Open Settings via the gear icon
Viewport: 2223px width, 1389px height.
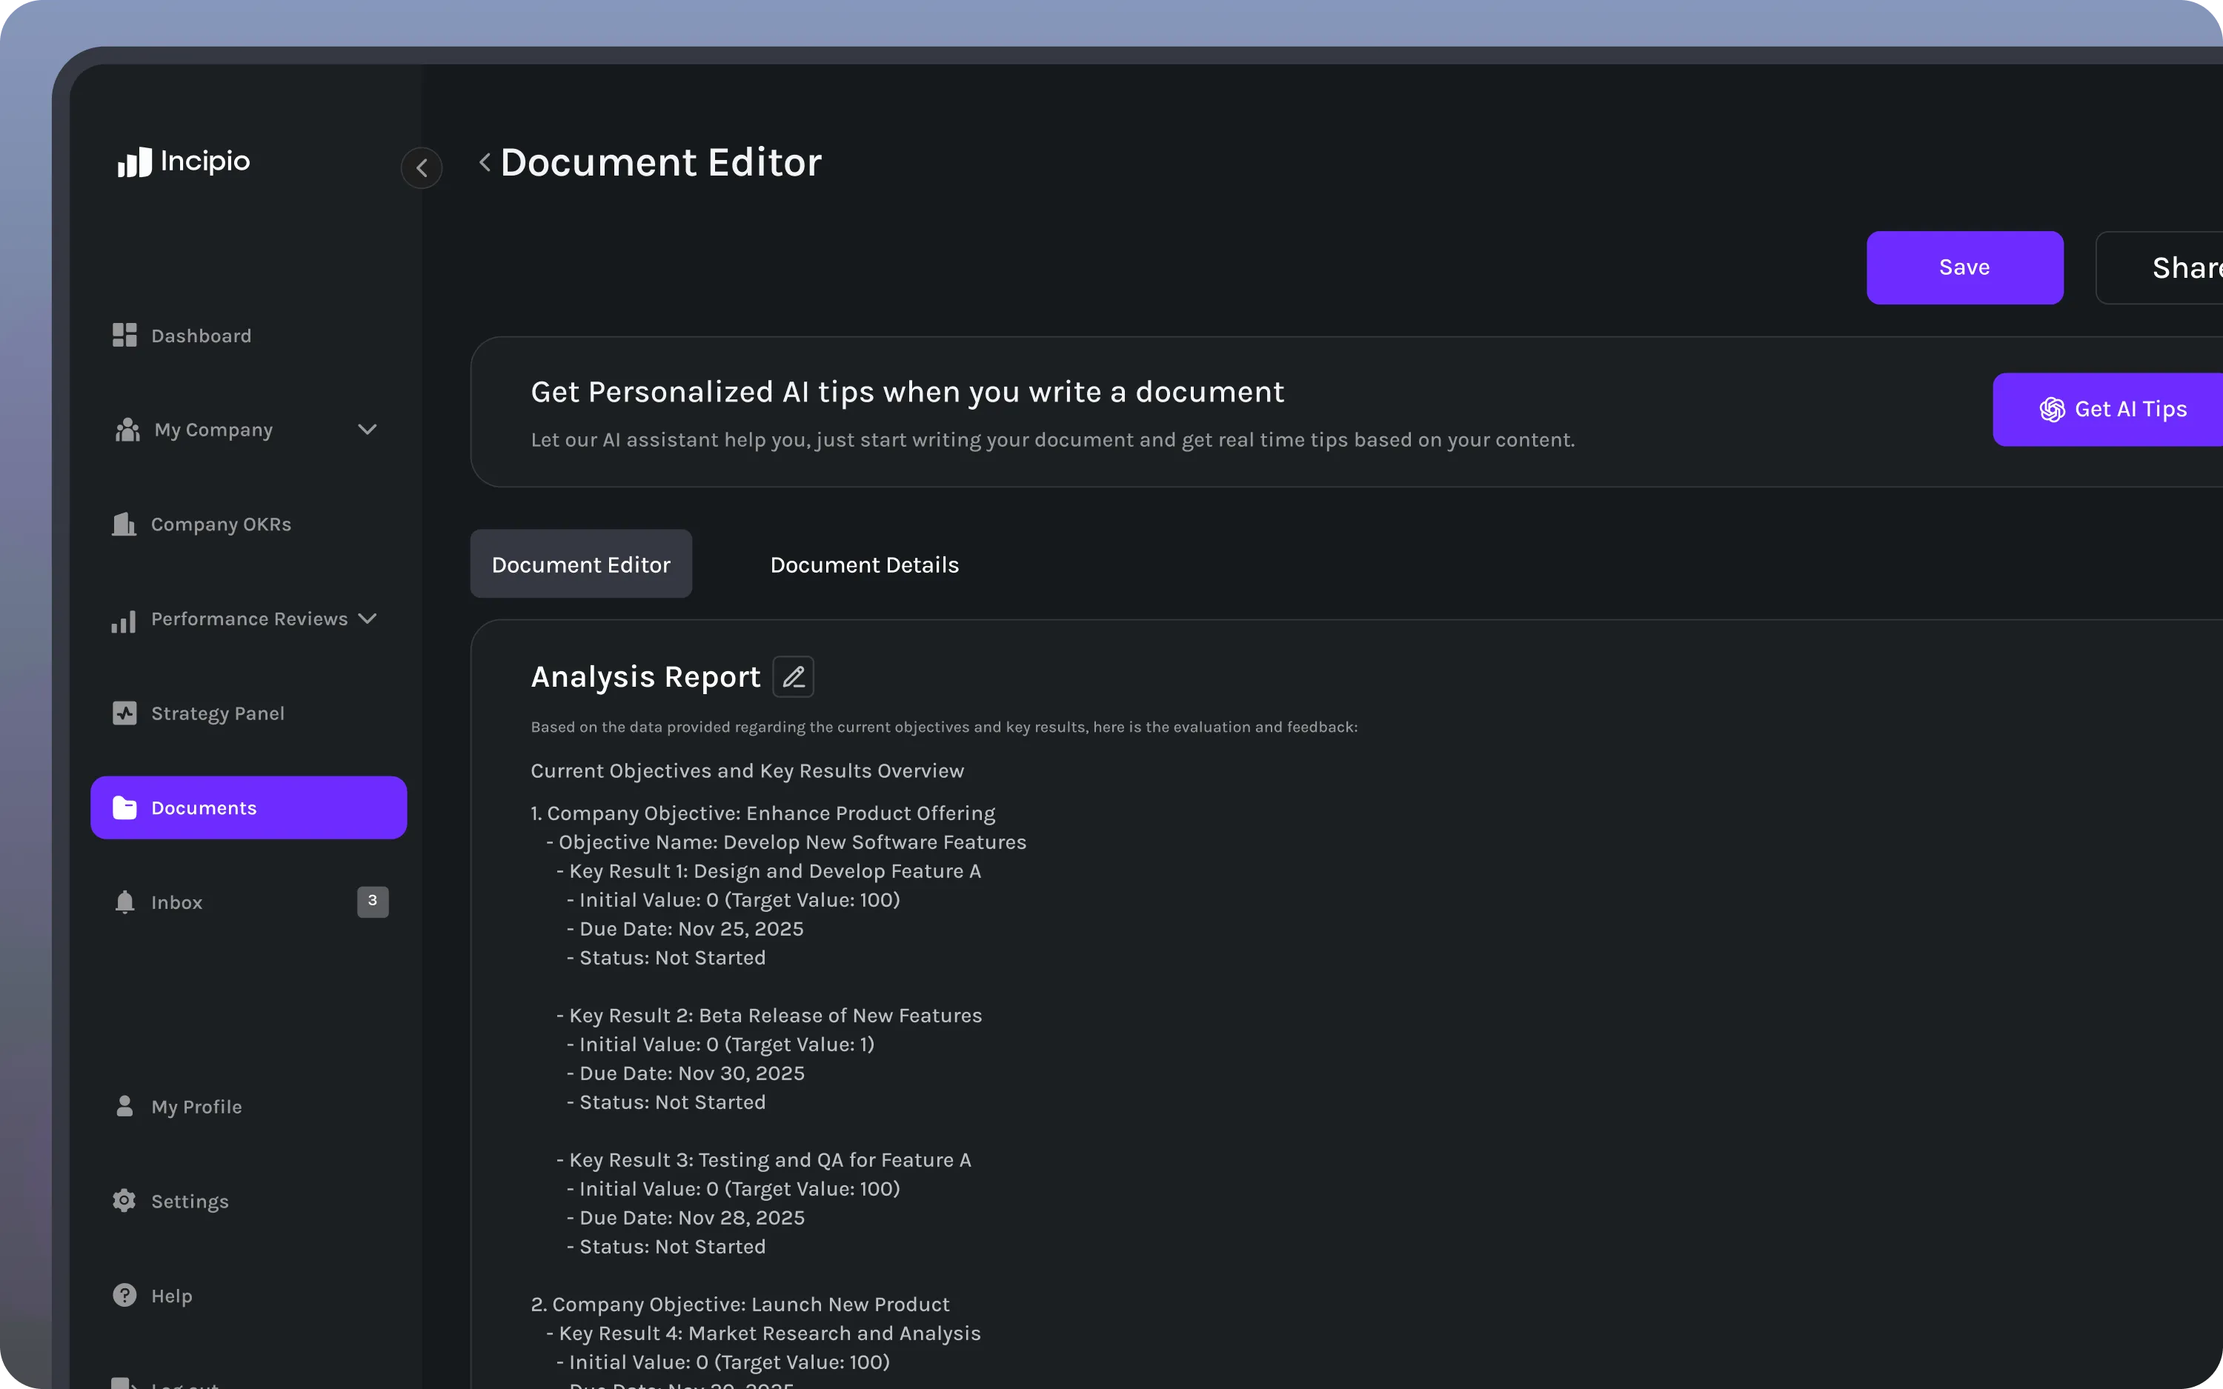point(124,1201)
